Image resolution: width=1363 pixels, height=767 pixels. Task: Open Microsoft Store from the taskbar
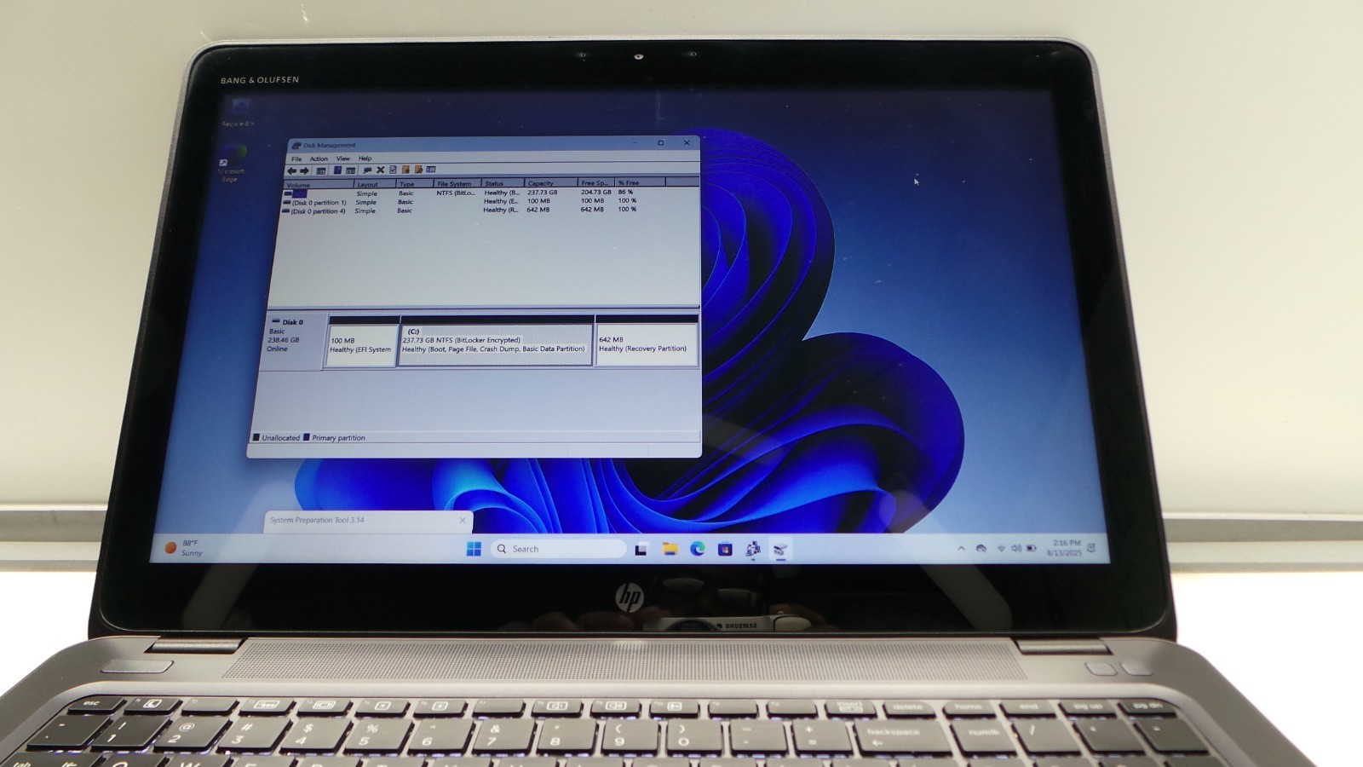[725, 550]
